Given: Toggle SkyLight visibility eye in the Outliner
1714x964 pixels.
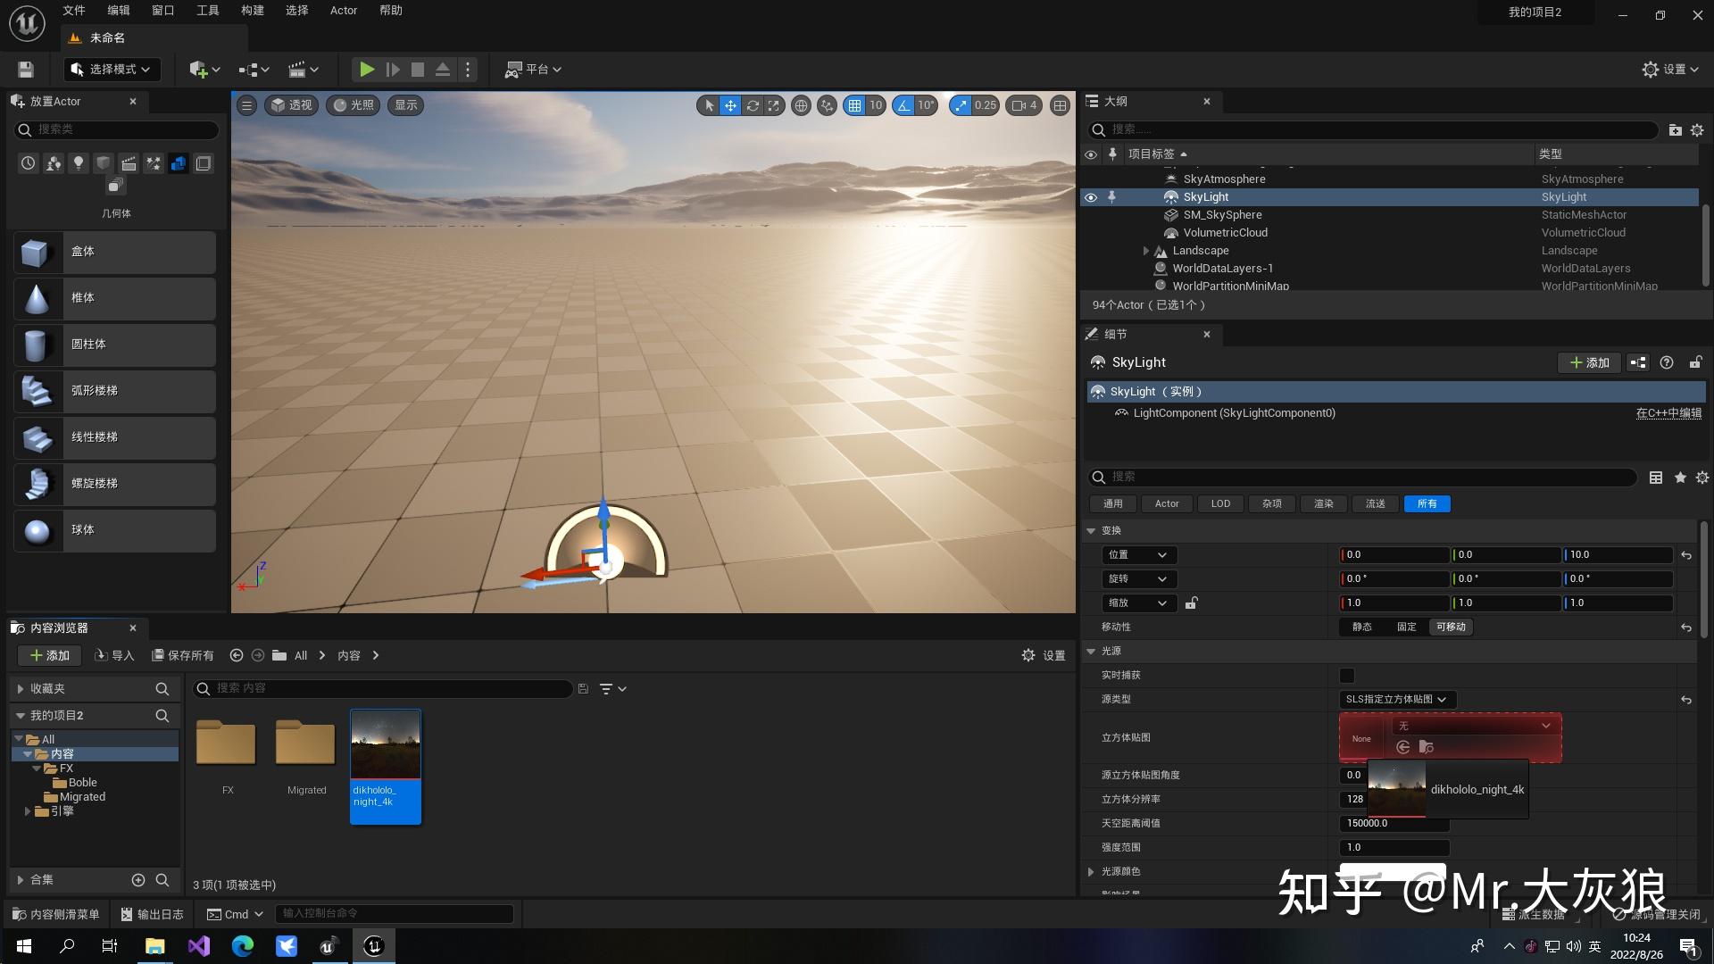Looking at the screenshot, I should point(1091,196).
